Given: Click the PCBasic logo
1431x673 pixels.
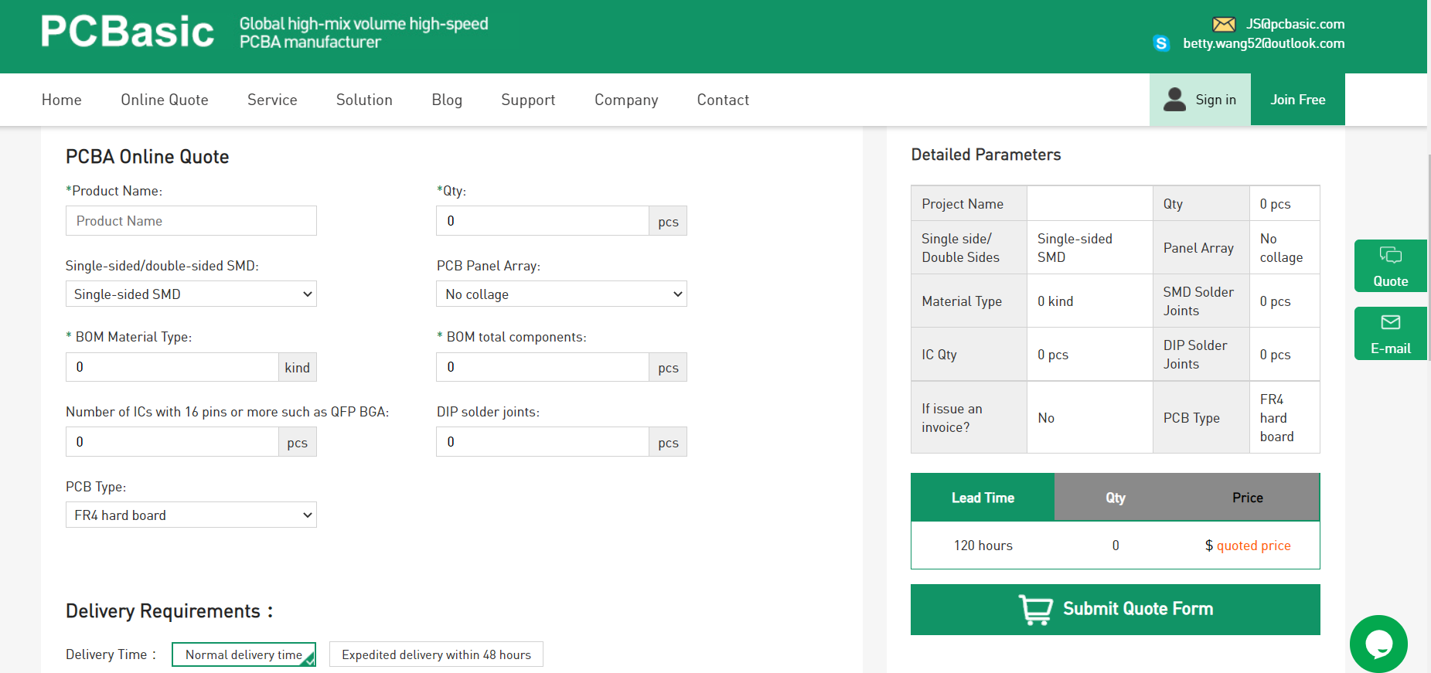Looking at the screenshot, I should [128, 32].
